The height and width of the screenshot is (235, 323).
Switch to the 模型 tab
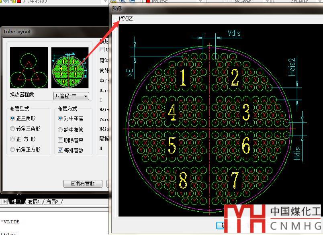(16, 201)
